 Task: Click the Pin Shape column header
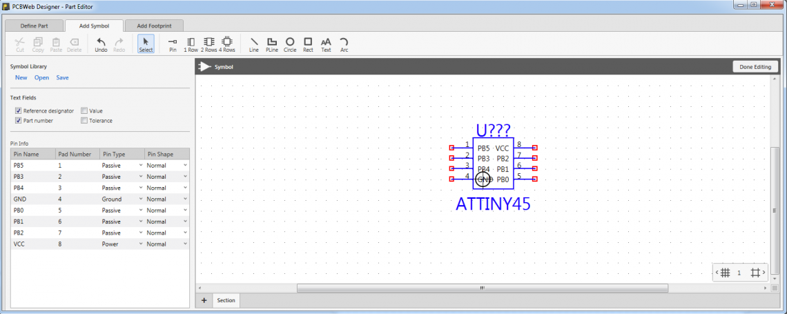click(x=166, y=154)
